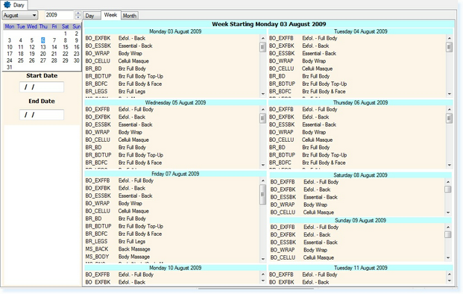Image resolution: width=463 pixels, height=294 pixels.
Task: Select MS_BACK Back Massage on Friday 07
Action: coord(172,249)
